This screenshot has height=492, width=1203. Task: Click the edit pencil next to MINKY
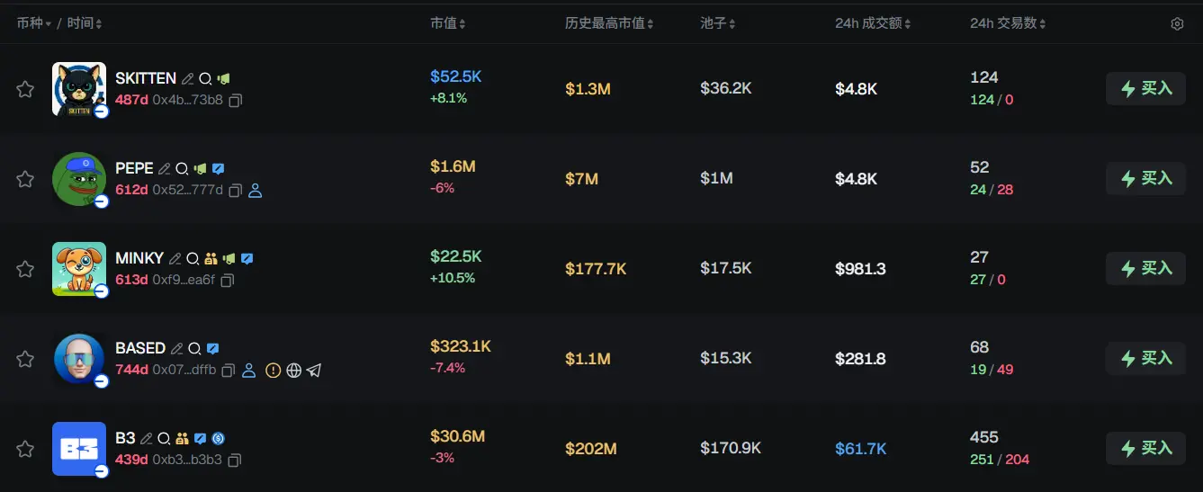tap(175, 258)
